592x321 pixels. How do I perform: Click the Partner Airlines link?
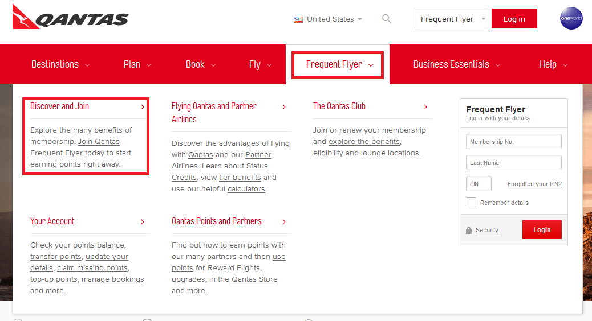coord(221,160)
